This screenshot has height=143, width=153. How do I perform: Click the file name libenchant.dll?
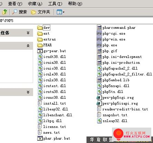click(x=58, y=115)
